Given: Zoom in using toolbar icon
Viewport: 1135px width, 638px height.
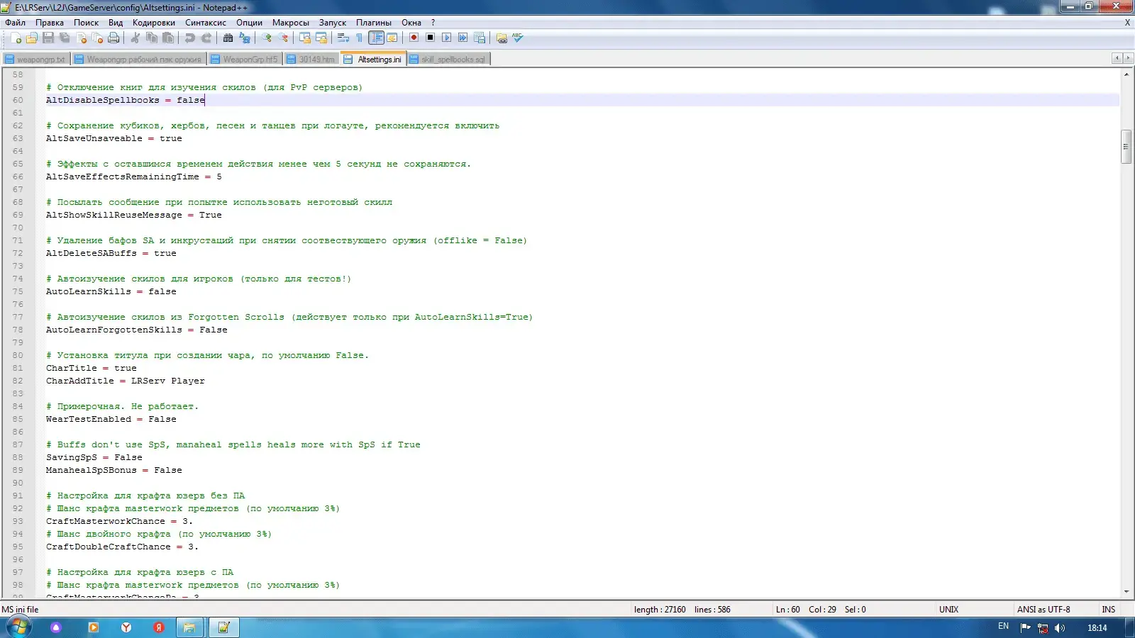Looking at the screenshot, I should click(x=266, y=38).
